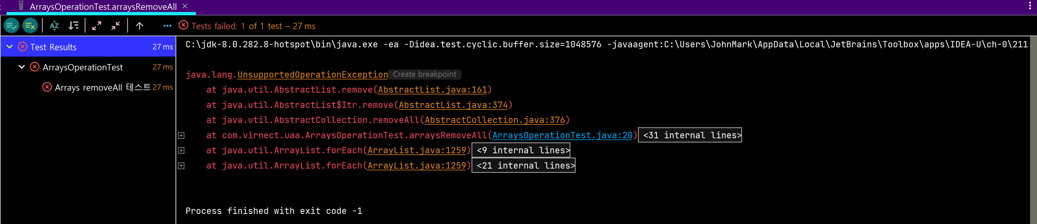Toggle Show Passed tests filter
The image size is (1037, 224).
point(11,26)
